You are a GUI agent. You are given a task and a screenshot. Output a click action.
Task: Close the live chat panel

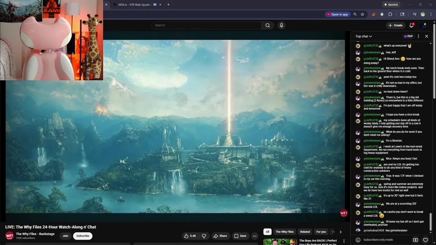click(x=426, y=36)
